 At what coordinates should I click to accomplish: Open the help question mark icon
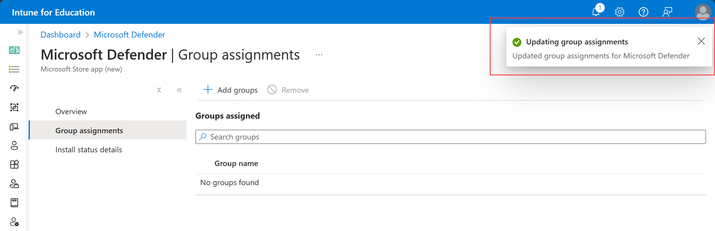[643, 12]
